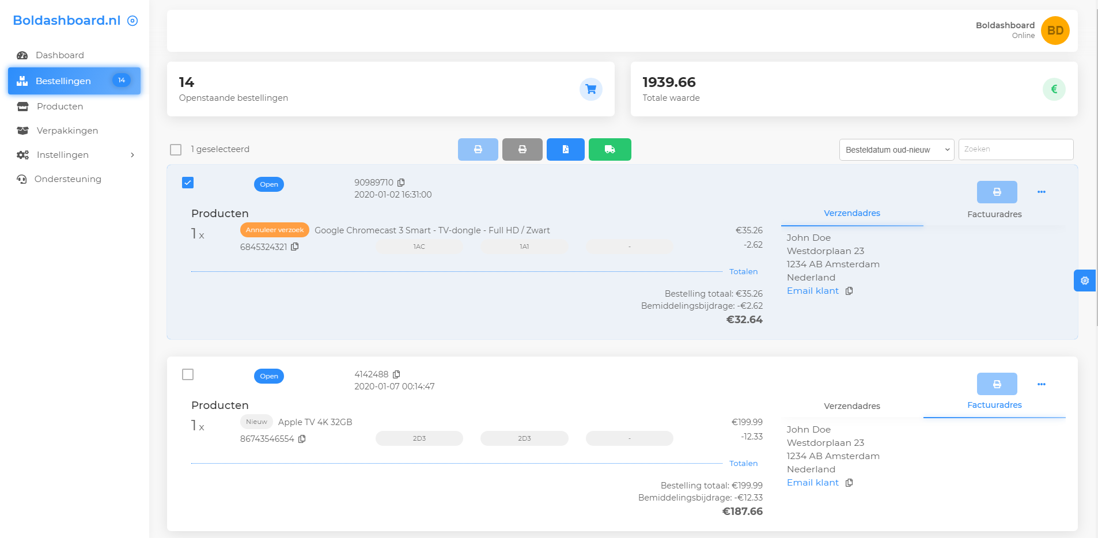Click the target icon beside Boldashboard.nl logo
Viewport: 1098px width, 538px height.
132,21
